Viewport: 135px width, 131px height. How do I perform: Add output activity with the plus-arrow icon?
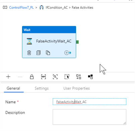(68, 53)
